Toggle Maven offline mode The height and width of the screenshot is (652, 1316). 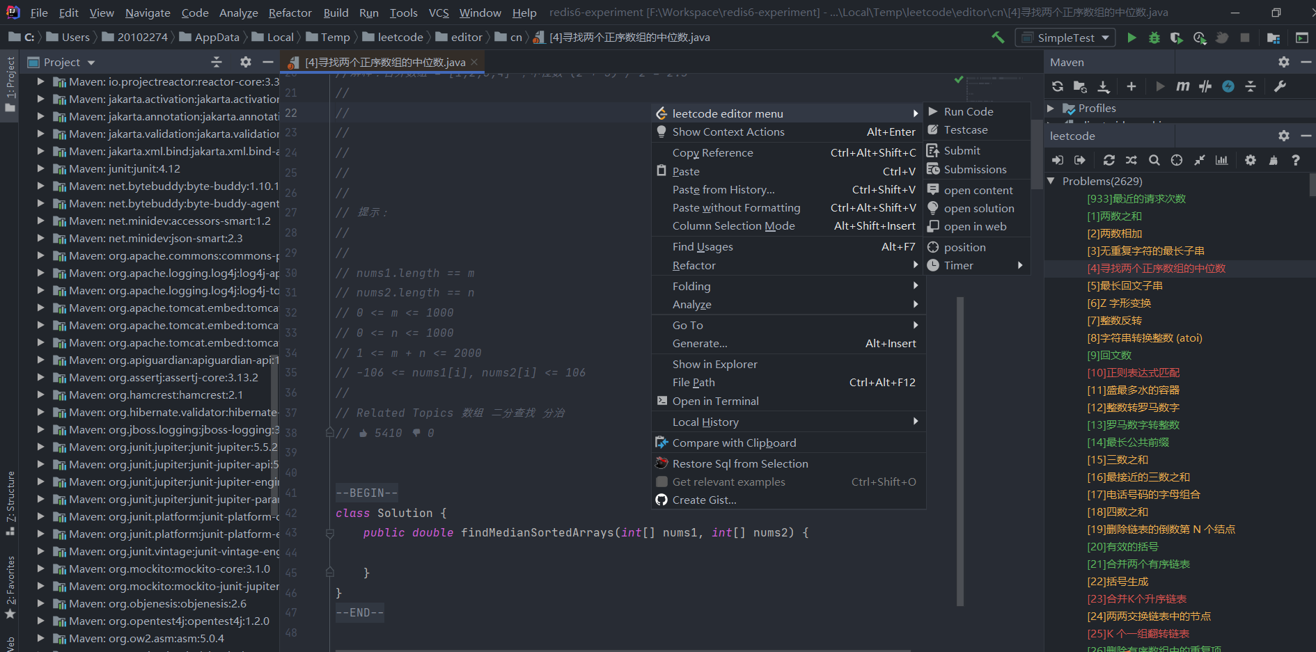tap(1205, 86)
